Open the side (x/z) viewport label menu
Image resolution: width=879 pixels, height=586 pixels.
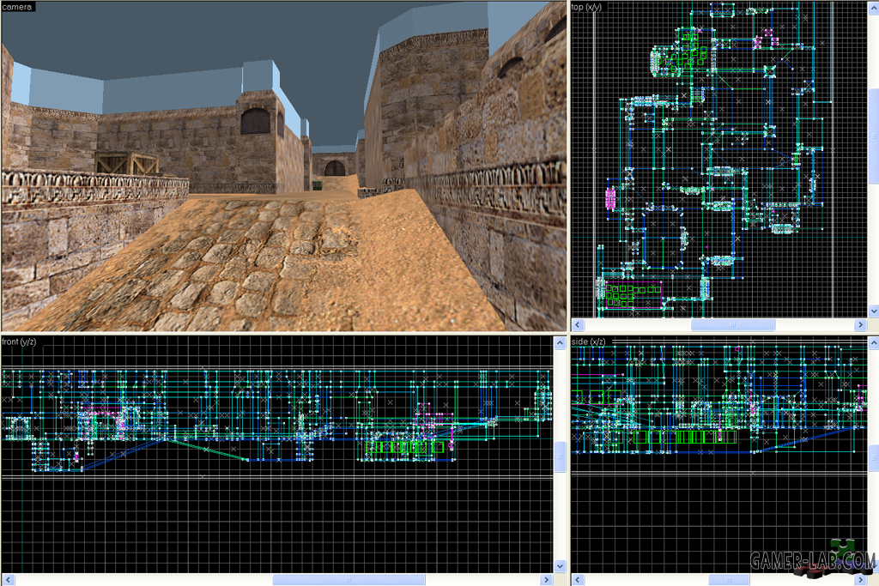coord(589,341)
